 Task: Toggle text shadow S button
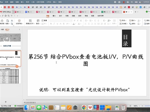point(64,24)
